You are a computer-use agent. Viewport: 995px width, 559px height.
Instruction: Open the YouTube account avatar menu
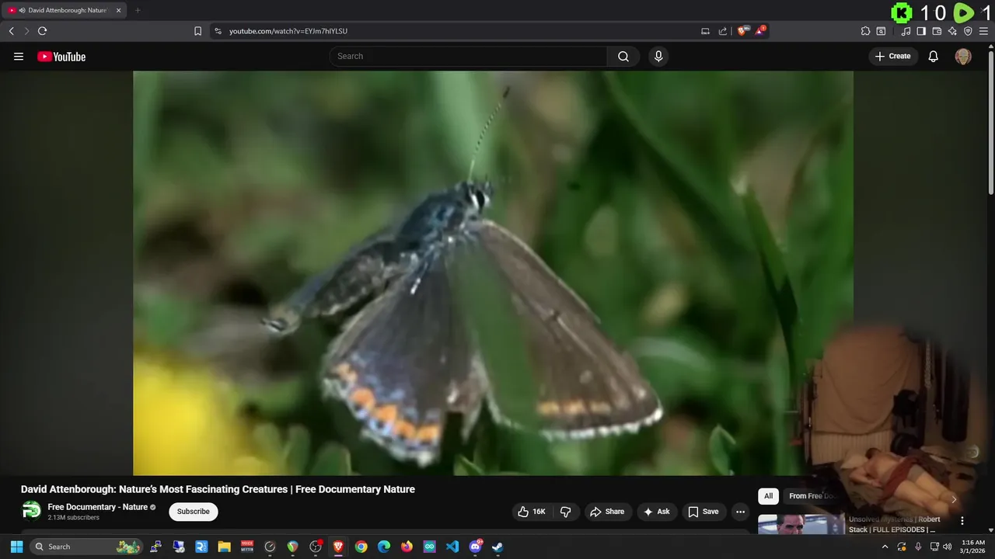click(x=963, y=56)
